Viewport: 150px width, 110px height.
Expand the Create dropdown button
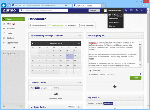pos(94,10)
